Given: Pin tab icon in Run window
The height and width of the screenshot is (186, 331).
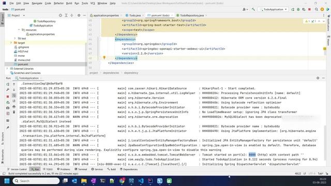Looking at the screenshot, I should (8, 128).
